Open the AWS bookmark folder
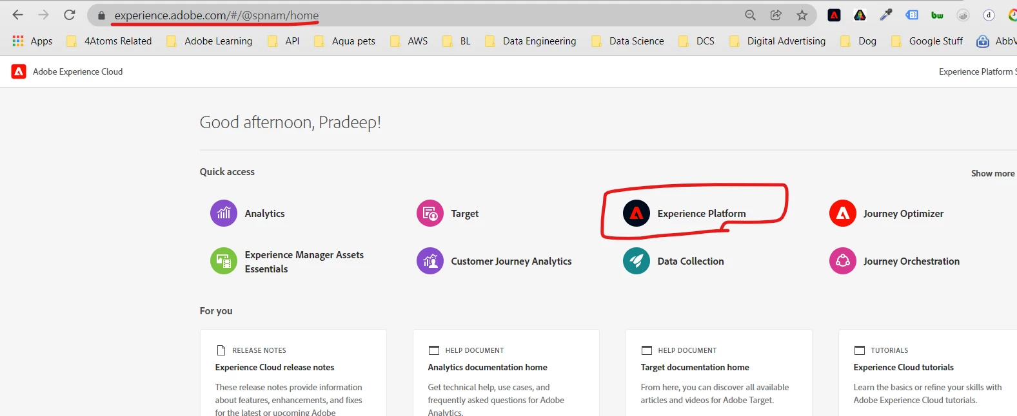The width and height of the screenshot is (1017, 416). [x=409, y=41]
